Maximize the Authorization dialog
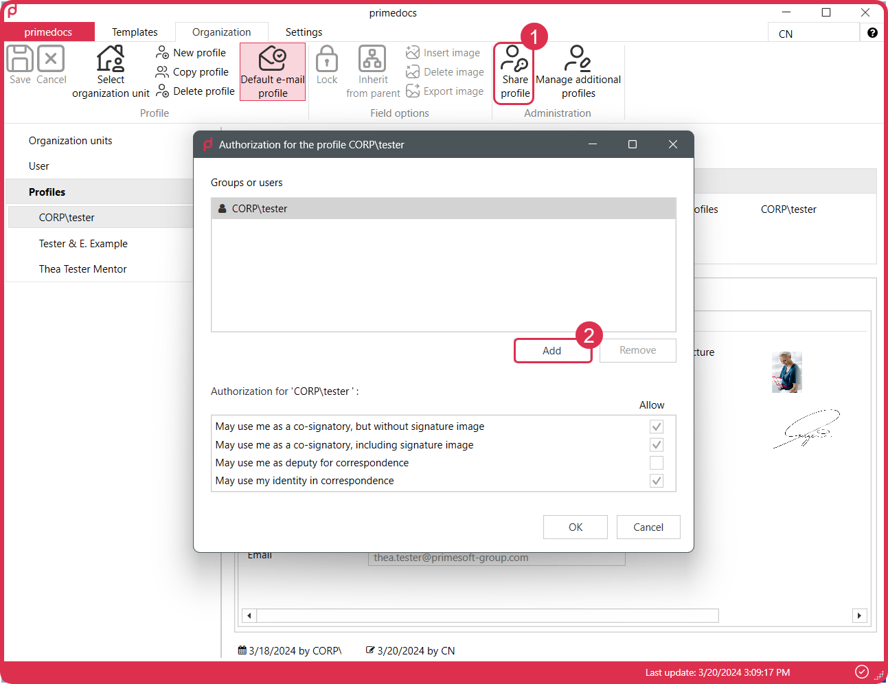 633,144
